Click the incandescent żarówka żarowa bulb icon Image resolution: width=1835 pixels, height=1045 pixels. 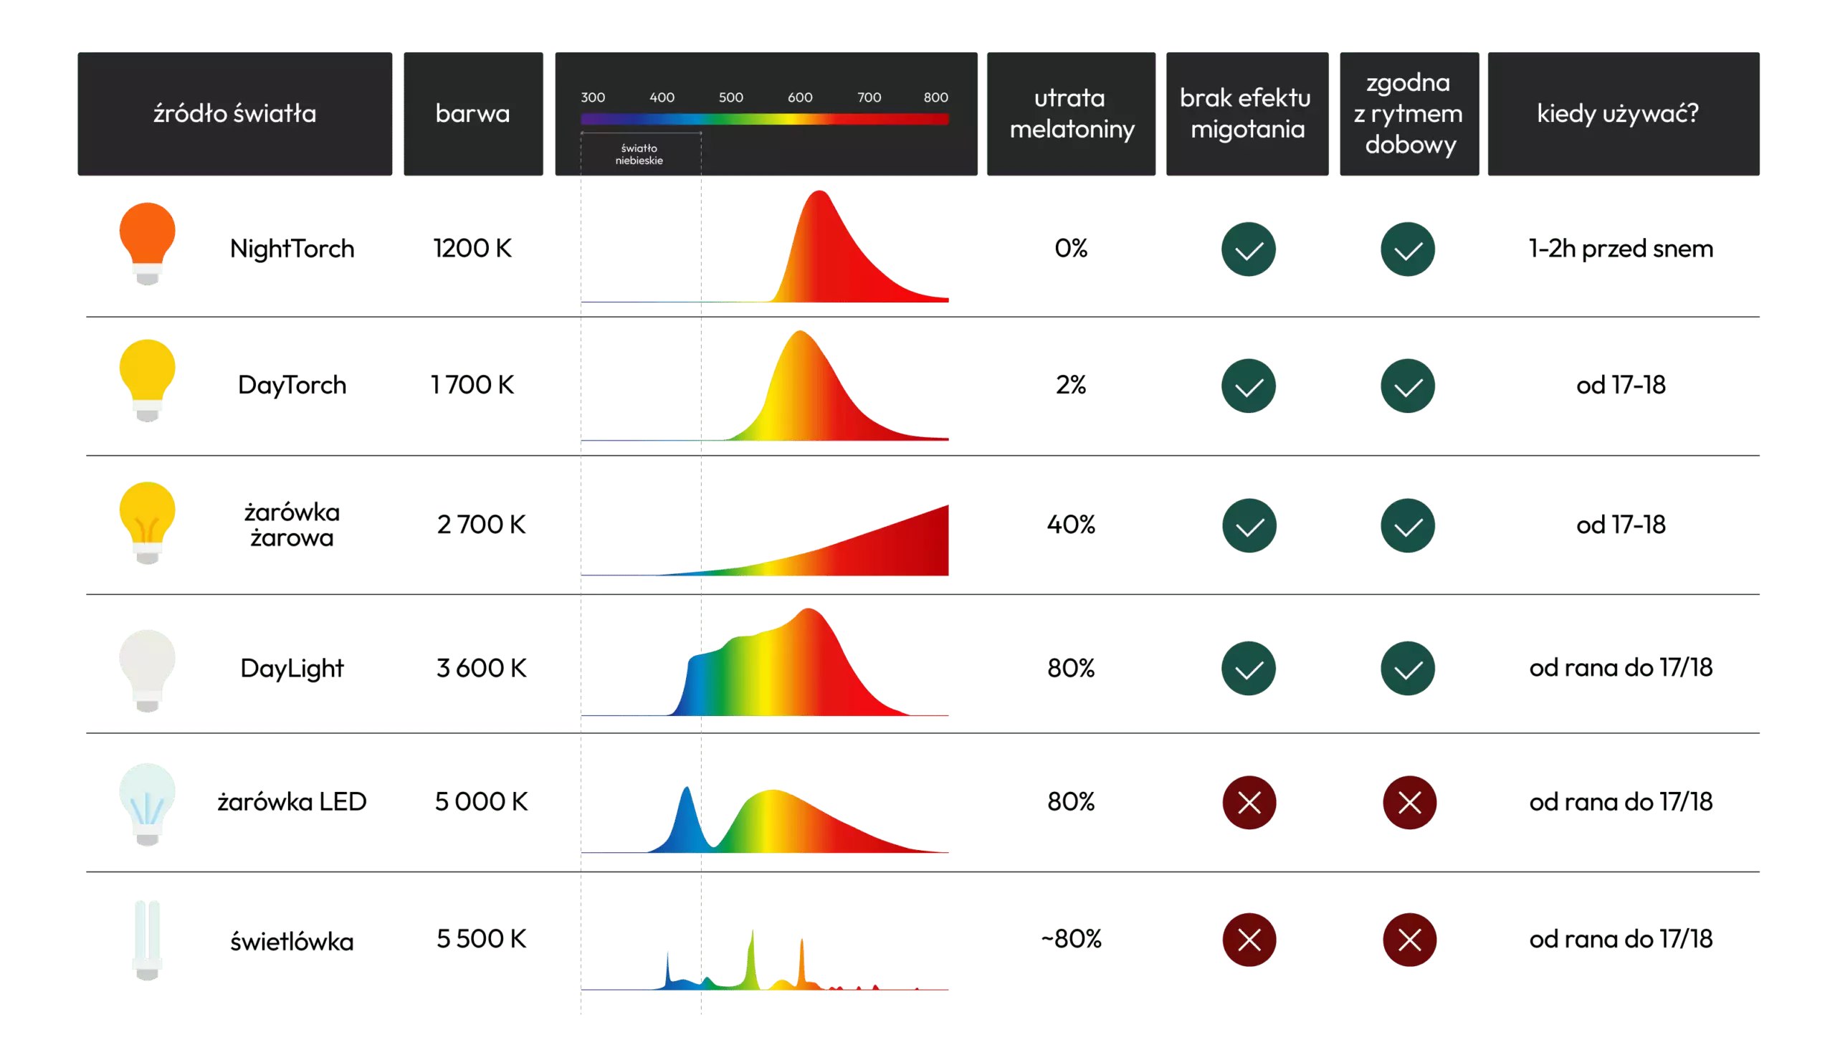point(147,522)
